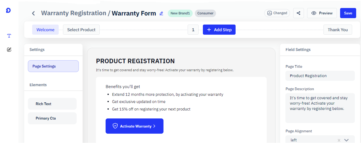Image resolution: width=361 pixels, height=143 pixels.
Task: Save the warranty form
Action: [x=348, y=13]
